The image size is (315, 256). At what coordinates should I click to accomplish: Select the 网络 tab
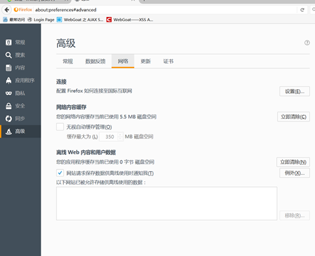[123, 61]
